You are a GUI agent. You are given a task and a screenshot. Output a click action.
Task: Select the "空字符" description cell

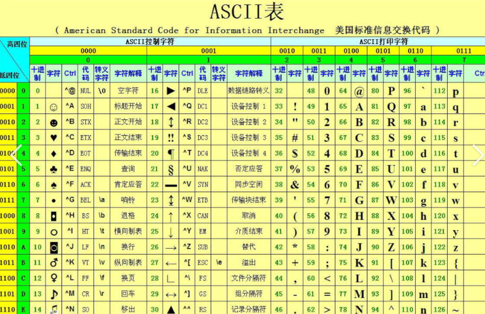pos(128,91)
